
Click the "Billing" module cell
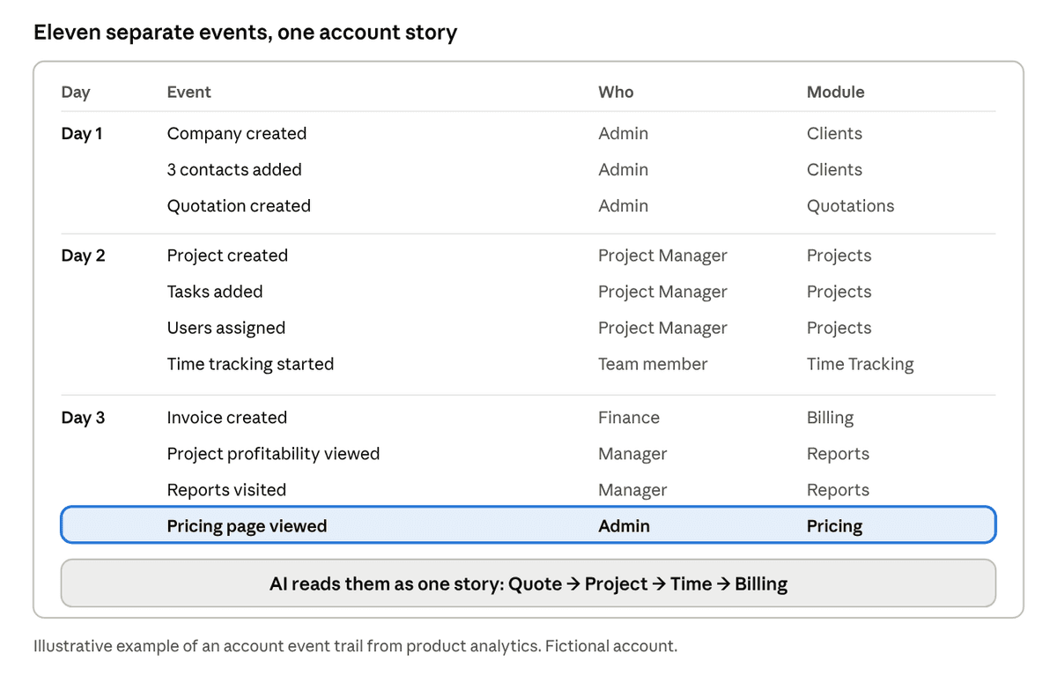tap(831, 418)
